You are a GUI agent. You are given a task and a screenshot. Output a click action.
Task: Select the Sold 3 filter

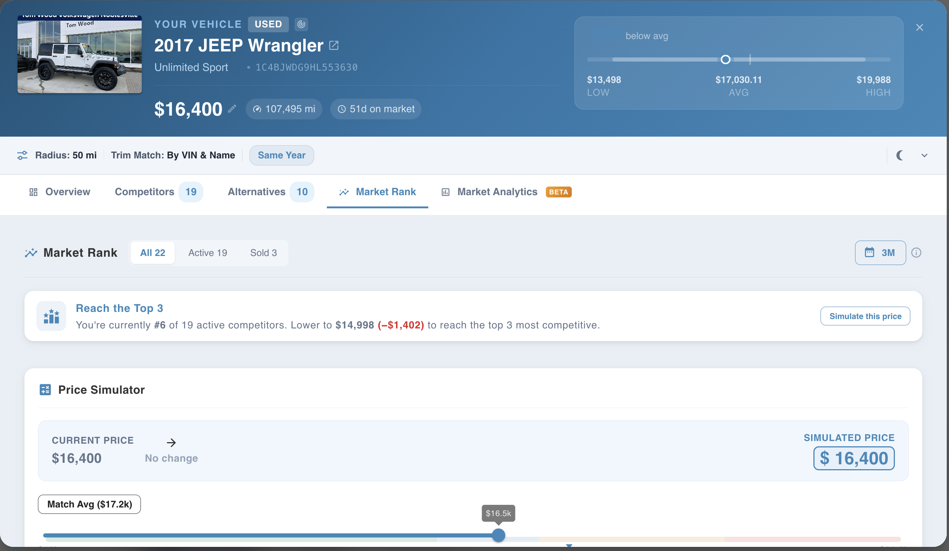click(x=263, y=253)
